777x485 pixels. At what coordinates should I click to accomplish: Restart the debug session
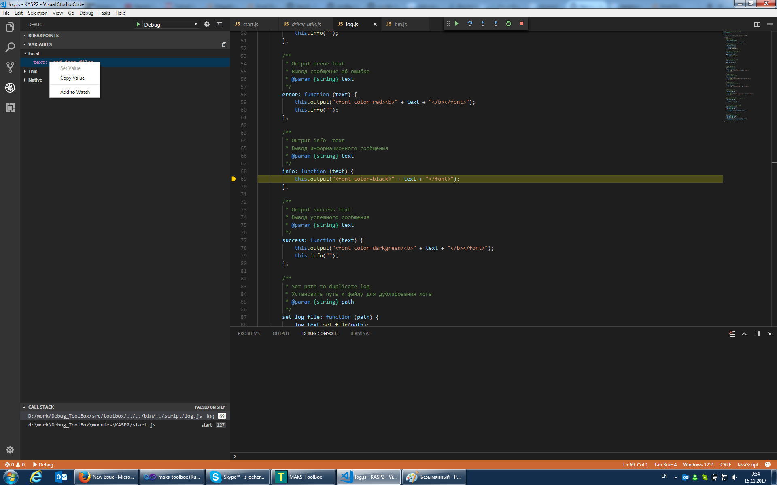click(508, 24)
